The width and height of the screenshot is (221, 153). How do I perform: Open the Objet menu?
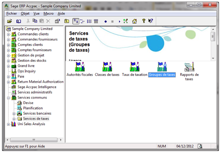tap(25, 13)
